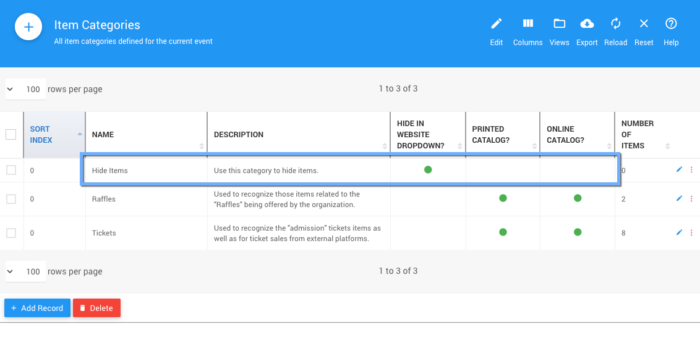Click the round plus add button

click(x=28, y=27)
